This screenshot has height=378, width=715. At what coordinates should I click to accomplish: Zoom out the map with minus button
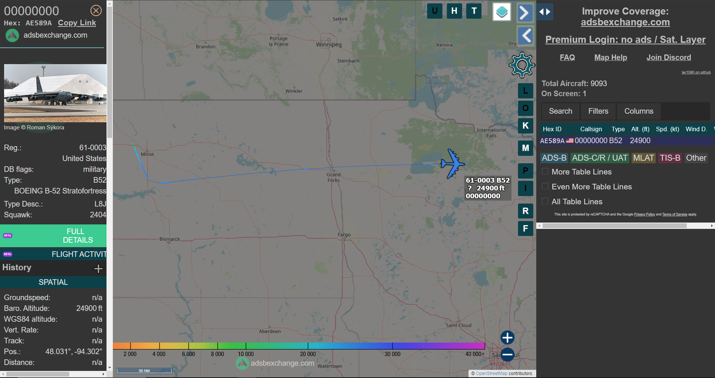(507, 355)
